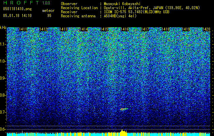Viewport: 214px width, 136px height.
Task: Click the date stamp 05.01.18 14:10
Action: point(17,15)
